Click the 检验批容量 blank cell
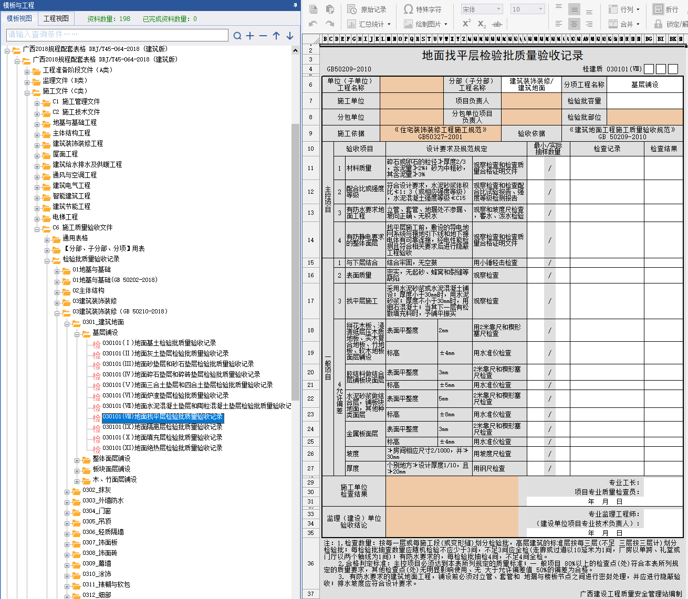Viewport: 688px width, 599px height. (x=645, y=101)
